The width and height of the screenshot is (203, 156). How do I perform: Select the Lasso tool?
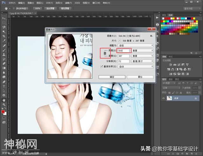click(4, 27)
